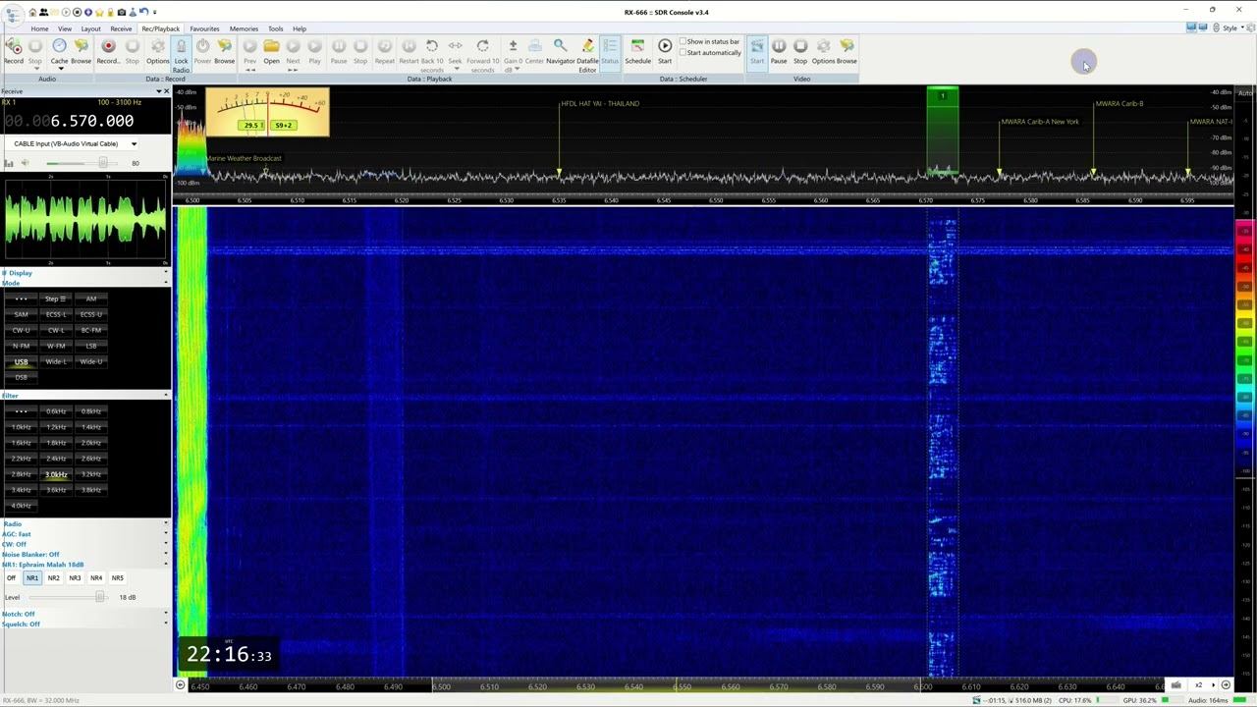
Task: Open data record Options gear
Action: point(157,51)
